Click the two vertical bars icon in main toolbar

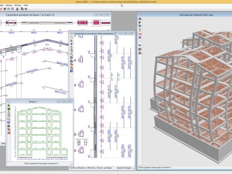pos(9,9)
